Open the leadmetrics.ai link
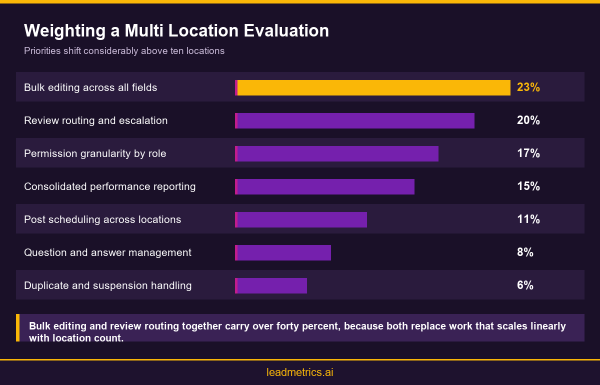 300,372
